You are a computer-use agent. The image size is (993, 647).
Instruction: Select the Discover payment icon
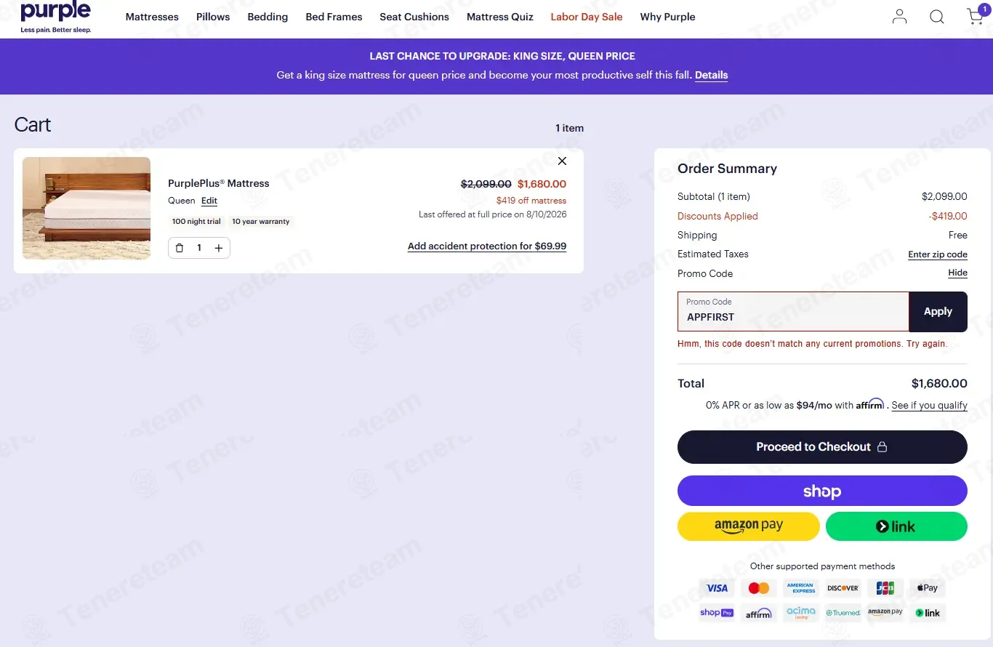tap(843, 588)
